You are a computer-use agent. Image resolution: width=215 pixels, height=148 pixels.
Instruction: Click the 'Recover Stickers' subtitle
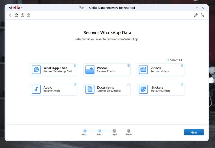tap(161, 91)
